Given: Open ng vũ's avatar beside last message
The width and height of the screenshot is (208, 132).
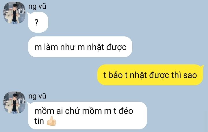Looking at the screenshot, I should 14,103.
